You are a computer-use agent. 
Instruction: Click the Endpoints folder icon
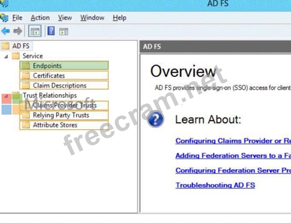(x=26, y=66)
